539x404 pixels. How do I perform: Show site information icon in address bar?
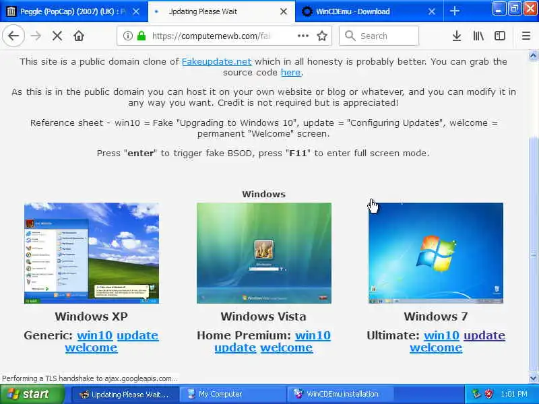[x=127, y=36]
